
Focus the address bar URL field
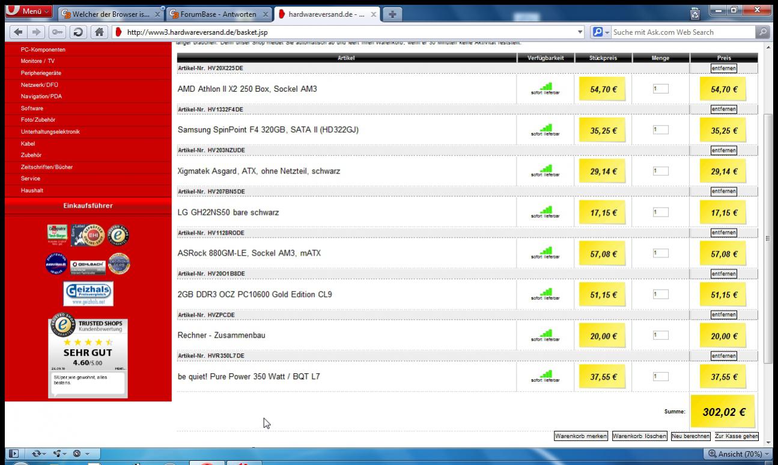coord(348,32)
